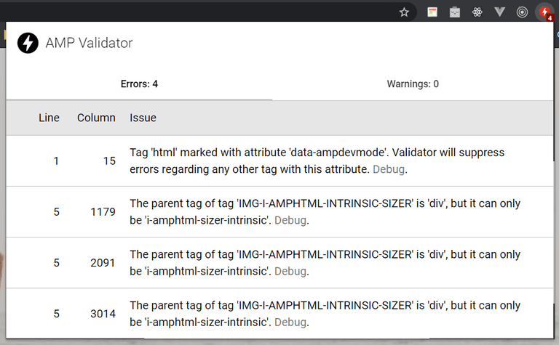Image resolution: width=559 pixels, height=345 pixels.
Task: Click the AMP Validator title text
Action: [x=89, y=43]
